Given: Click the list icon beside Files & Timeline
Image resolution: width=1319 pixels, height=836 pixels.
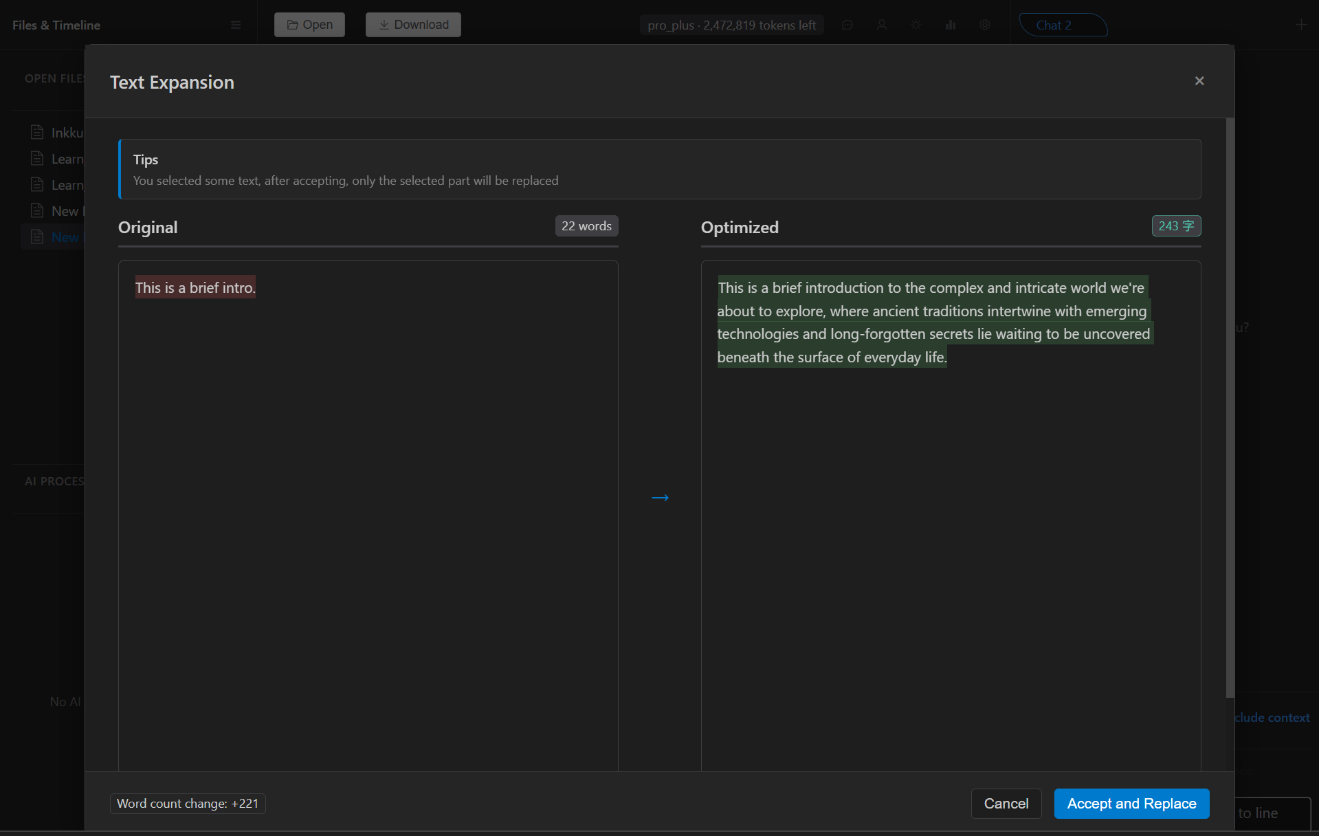Looking at the screenshot, I should 236,25.
